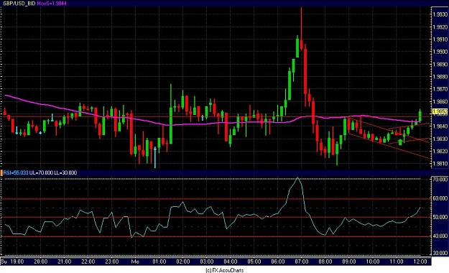449x273 pixels.
Task: Click the 03:00 time axis label
Action: [207, 262]
